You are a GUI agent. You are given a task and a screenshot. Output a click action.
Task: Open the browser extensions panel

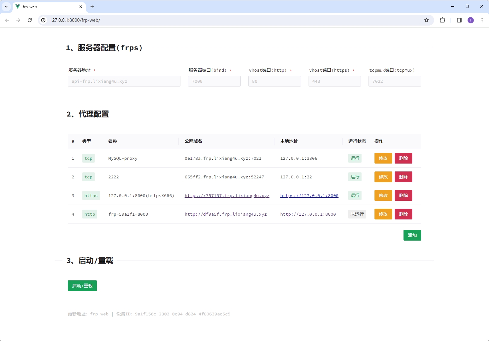click(442, 20)
